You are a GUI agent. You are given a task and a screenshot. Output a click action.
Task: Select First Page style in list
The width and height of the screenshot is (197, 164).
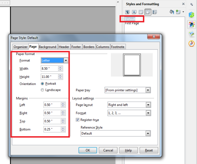(x=132, y=23)
